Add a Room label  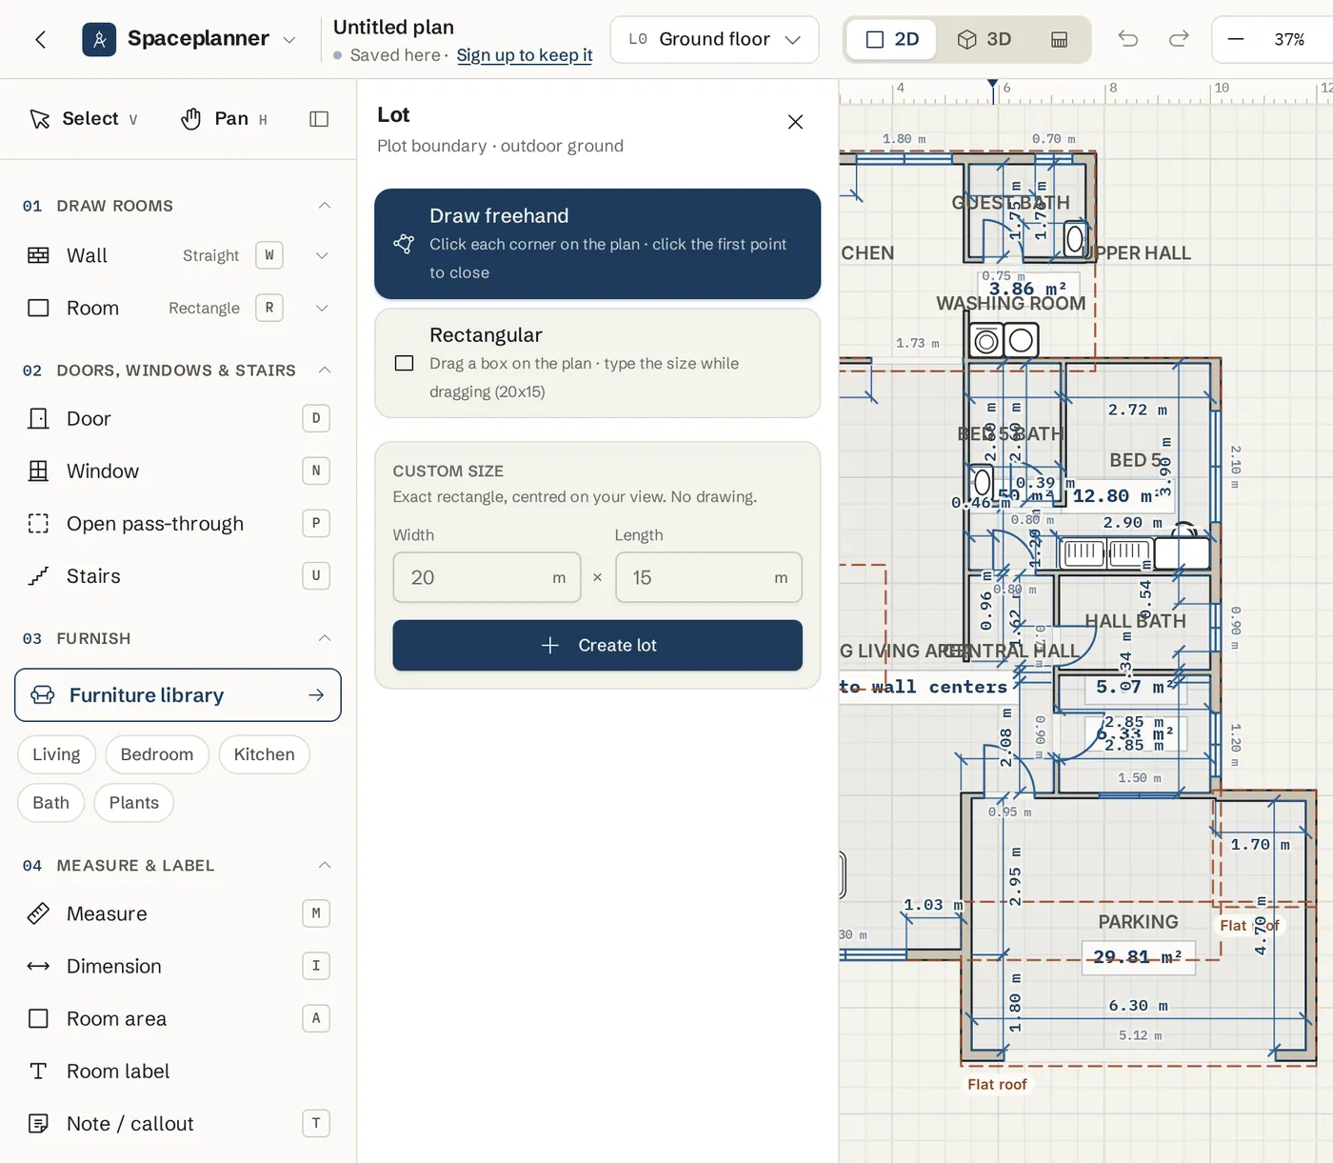(177, 1071)
